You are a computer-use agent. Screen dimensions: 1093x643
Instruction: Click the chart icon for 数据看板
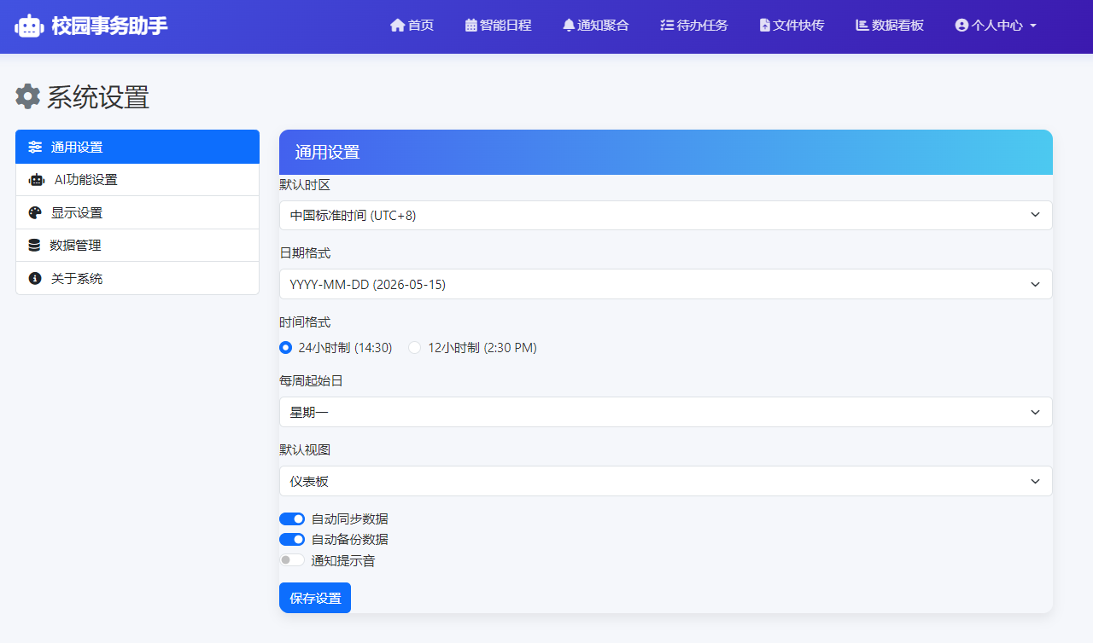861,26
